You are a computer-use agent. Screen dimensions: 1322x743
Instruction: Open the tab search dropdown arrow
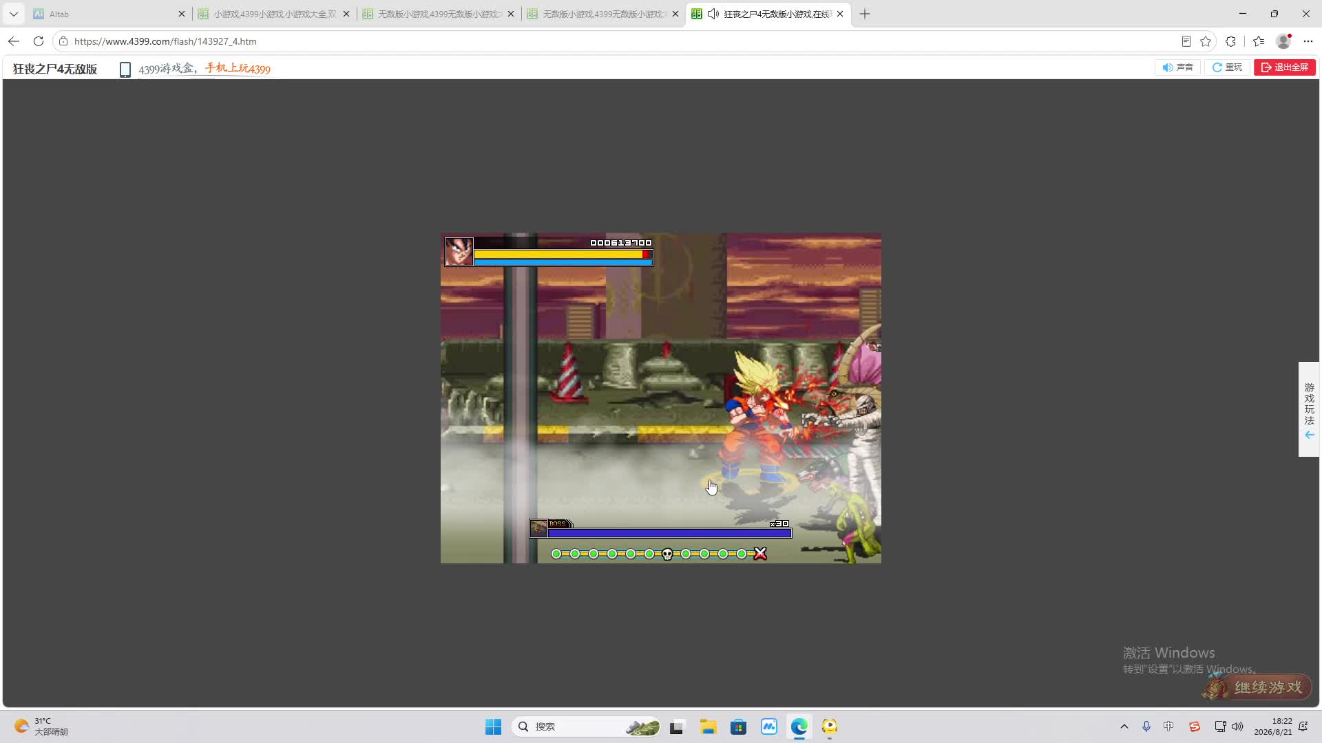point(13,14)
